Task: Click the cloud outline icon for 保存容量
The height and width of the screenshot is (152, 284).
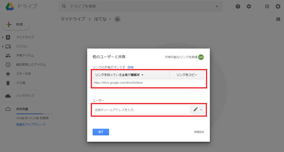Action: pyautogui.click(x=8, y=109)
